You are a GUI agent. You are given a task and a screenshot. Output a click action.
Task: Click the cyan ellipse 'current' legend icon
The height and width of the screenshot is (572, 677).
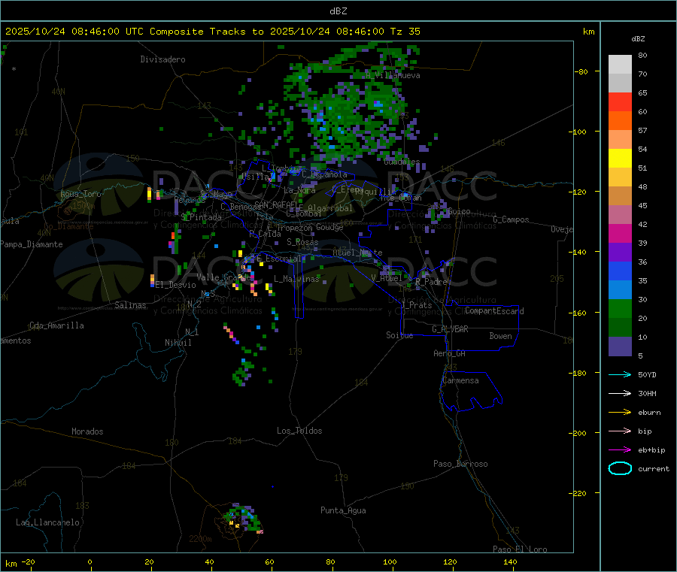[620, 468]
